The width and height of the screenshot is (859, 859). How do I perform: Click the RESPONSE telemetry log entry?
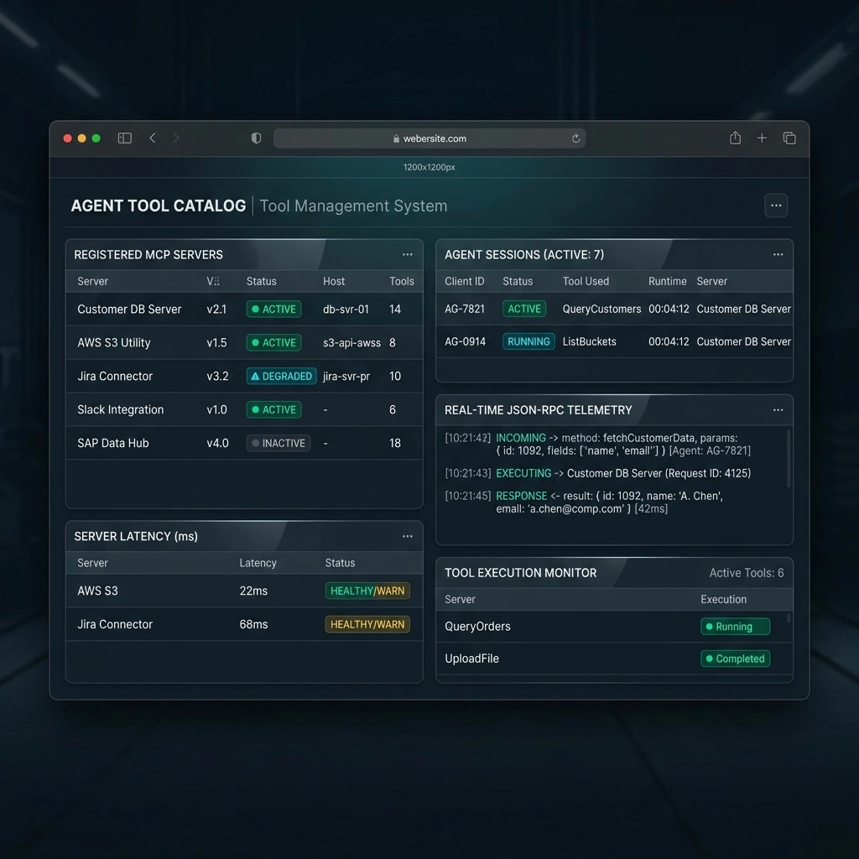(x=584, y=502)
